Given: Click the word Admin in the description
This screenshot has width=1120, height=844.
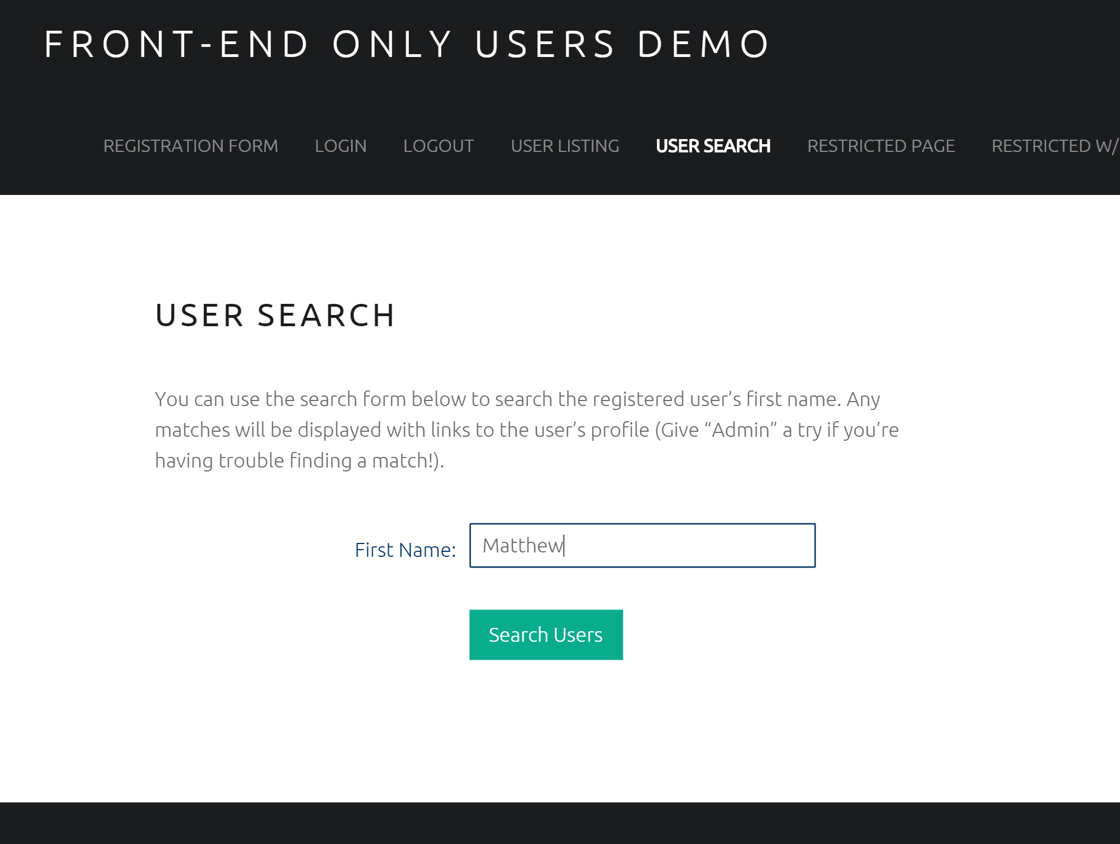Looking at the screenshot, I should [741, 430].
